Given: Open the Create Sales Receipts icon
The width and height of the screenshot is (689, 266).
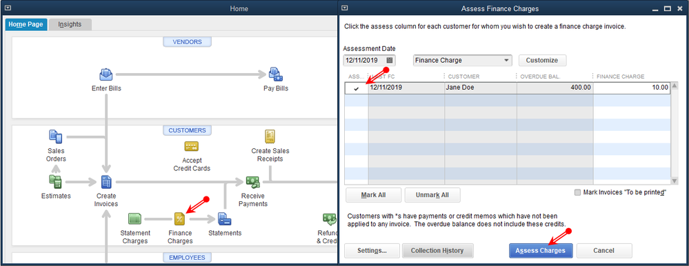Looking at the screenshot, I should tap(270, 136).
